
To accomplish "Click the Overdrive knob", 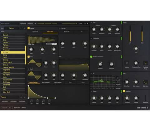I will point(100,64).
